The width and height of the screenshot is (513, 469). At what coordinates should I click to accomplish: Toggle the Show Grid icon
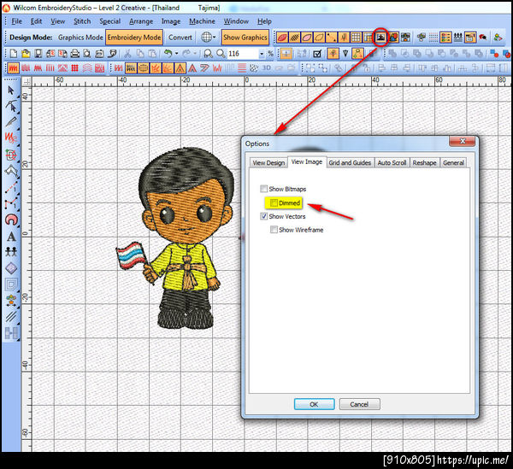point(356,38)
